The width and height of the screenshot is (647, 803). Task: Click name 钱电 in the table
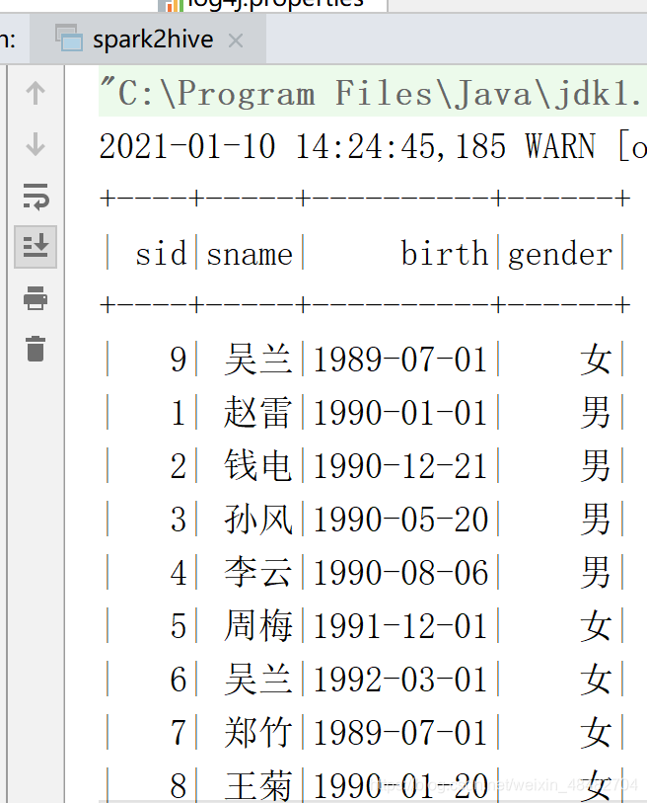pyautogui.click(x=257, y=465)
